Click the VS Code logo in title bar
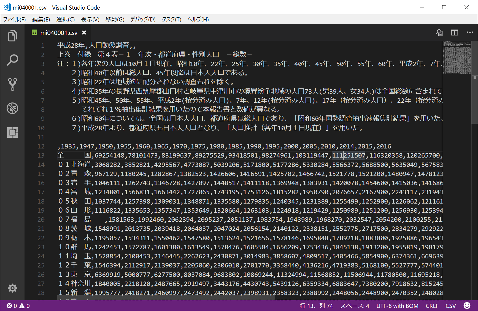Image resolution: width=478 pixels, height=311 pixels. pyautogui.click(x=7, y=7)
